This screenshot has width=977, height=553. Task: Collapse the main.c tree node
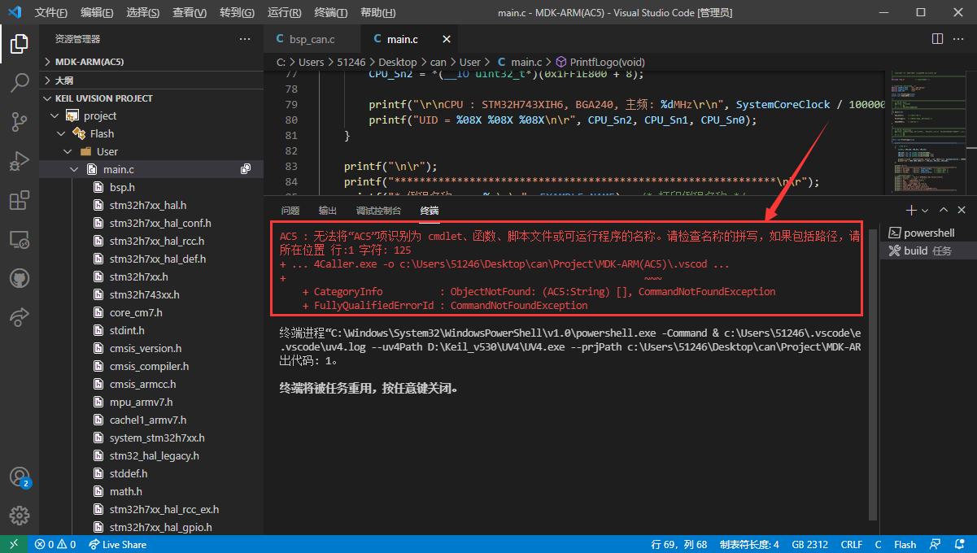75,169
